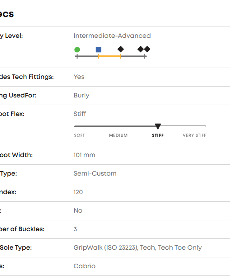Click the Stiff text above flex slider
This screenshot has height=276, width=230.
[x=80, y=114]
